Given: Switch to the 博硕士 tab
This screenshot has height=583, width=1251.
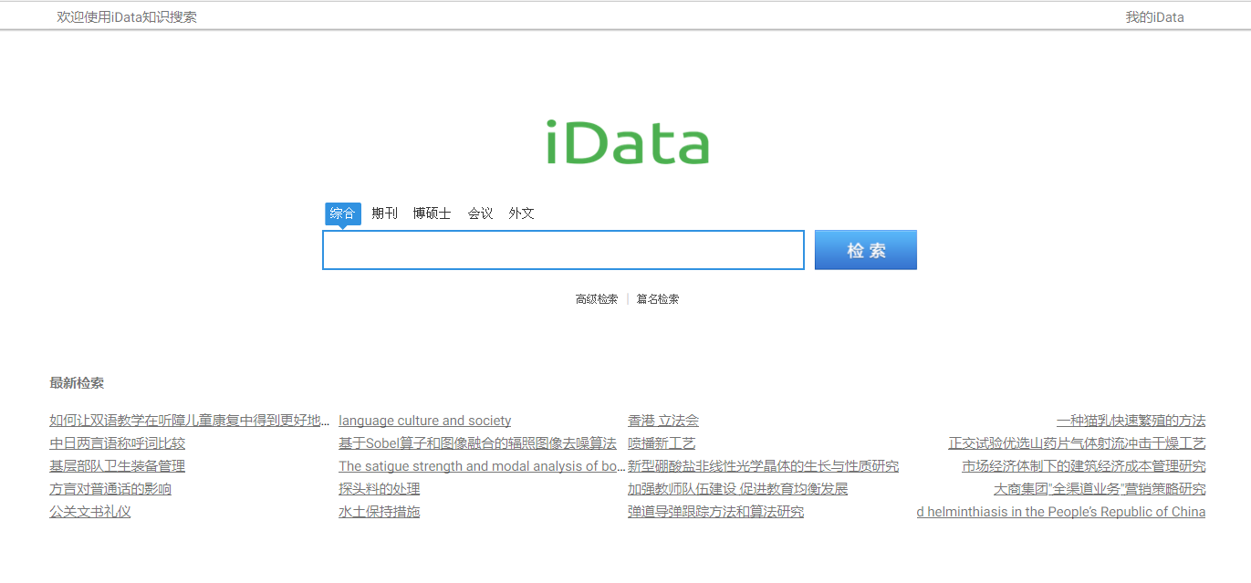Looking at the screenshot, I should (x=432, y=213).
